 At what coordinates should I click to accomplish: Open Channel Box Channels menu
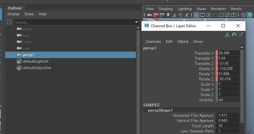tap(153, 42)
